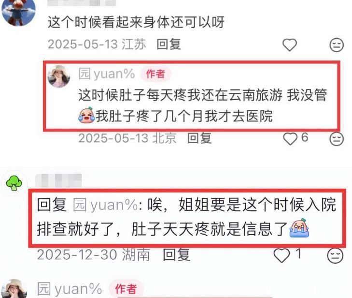
Task: Open the clown avatar profile at top
Action: 18,13
